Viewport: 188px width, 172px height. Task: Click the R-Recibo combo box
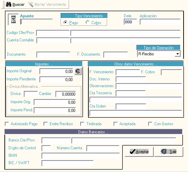pos(159,54)
